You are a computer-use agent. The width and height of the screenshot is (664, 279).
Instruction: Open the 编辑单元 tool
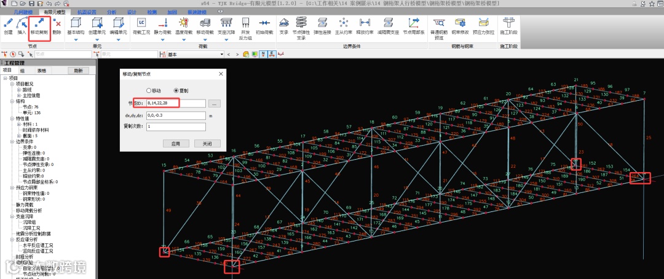(x=118, y=25)
